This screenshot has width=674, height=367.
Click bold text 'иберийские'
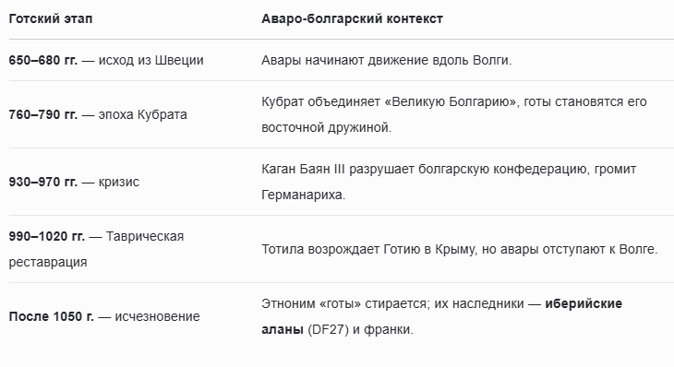584,303
